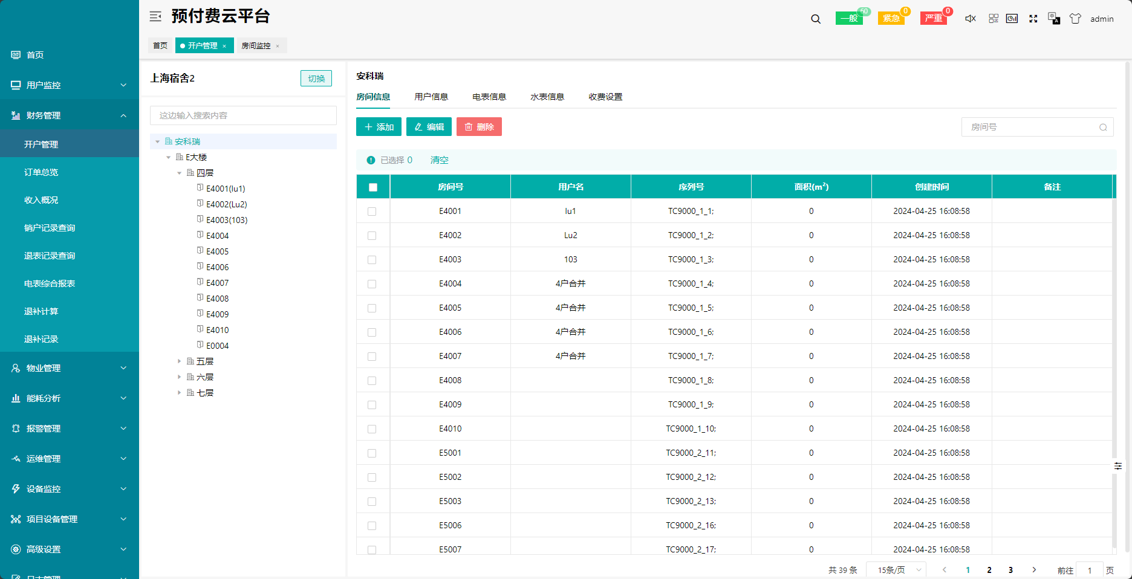This screenshot has width=1132, height=579.
Task: Check the row checkbox for room E4001
Action: click(x=372, y=212)
